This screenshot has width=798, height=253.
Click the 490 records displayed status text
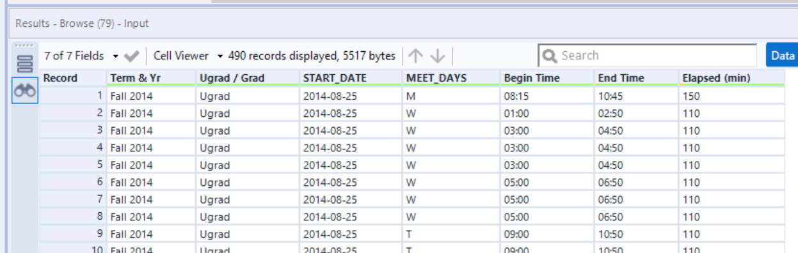[312, 56]
